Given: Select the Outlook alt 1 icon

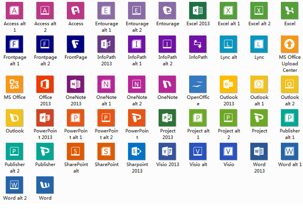Looking at the screenshot, I should (x=259, y=84).
